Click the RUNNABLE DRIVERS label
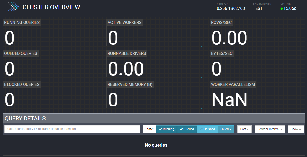 point(127,54)
